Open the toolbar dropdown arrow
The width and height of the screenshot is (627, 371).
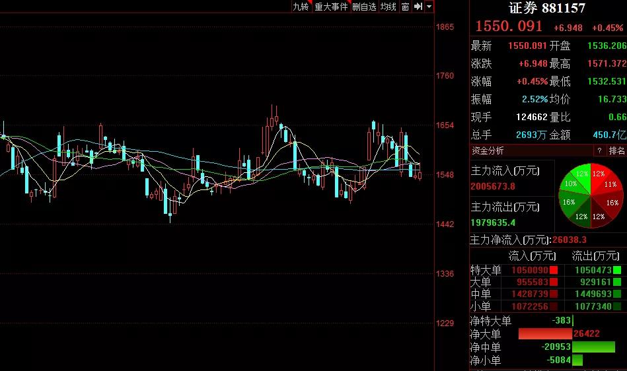pyautogui.click(x=429, y=7)
